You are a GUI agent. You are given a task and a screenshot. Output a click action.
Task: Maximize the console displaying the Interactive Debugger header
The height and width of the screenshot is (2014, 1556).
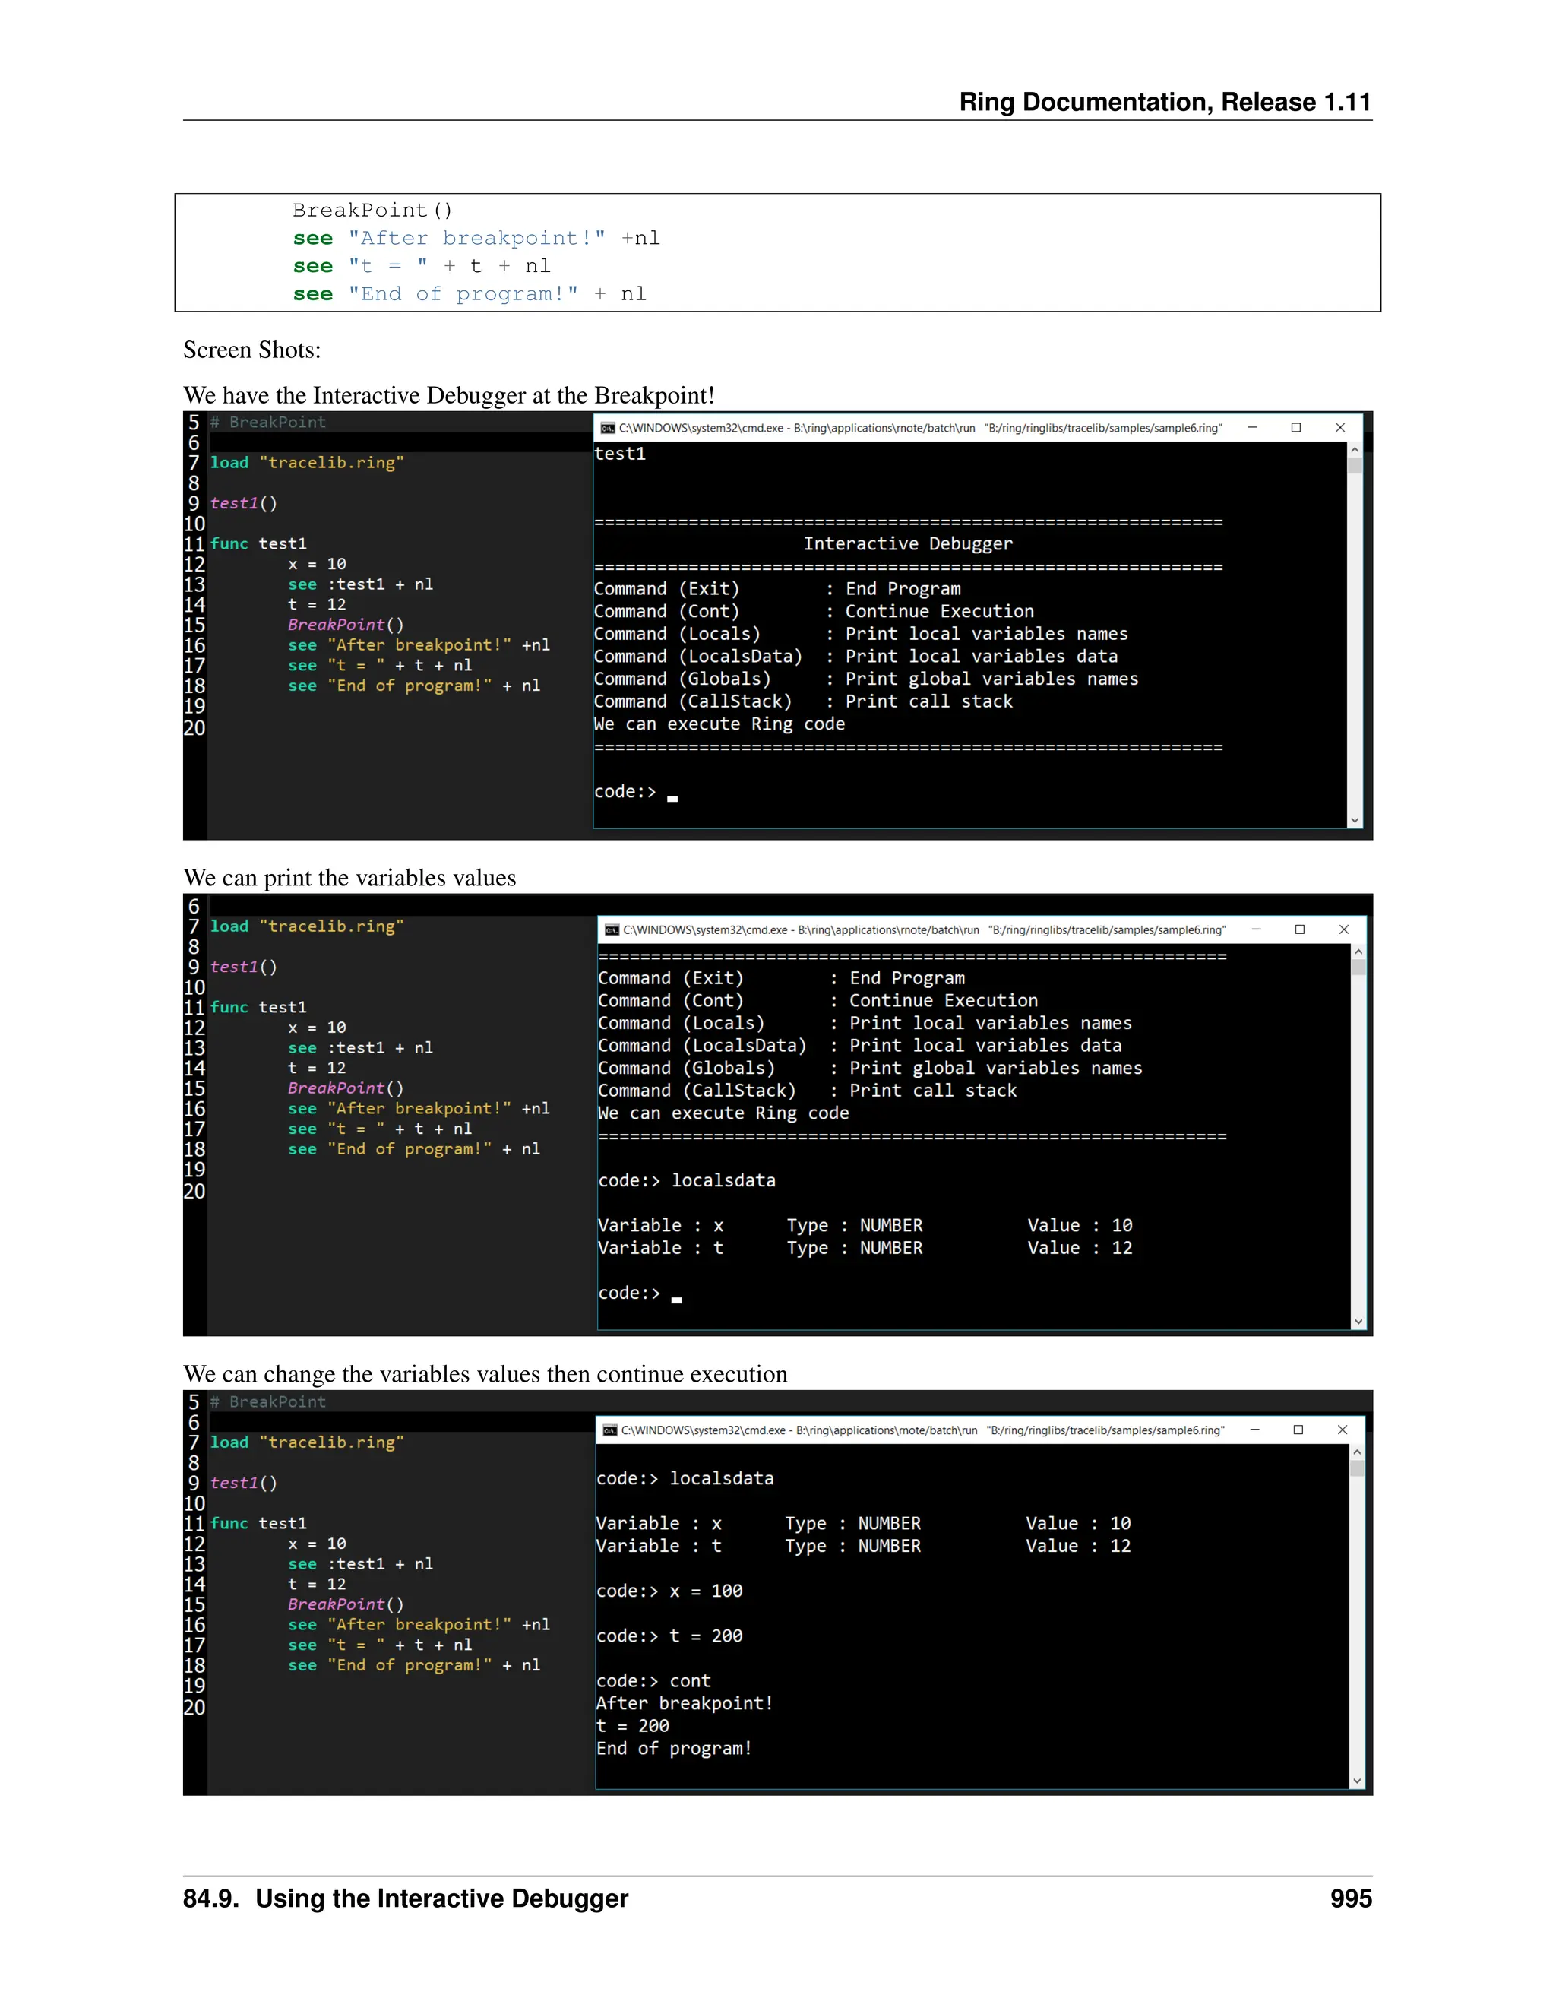click(1296, 428)
